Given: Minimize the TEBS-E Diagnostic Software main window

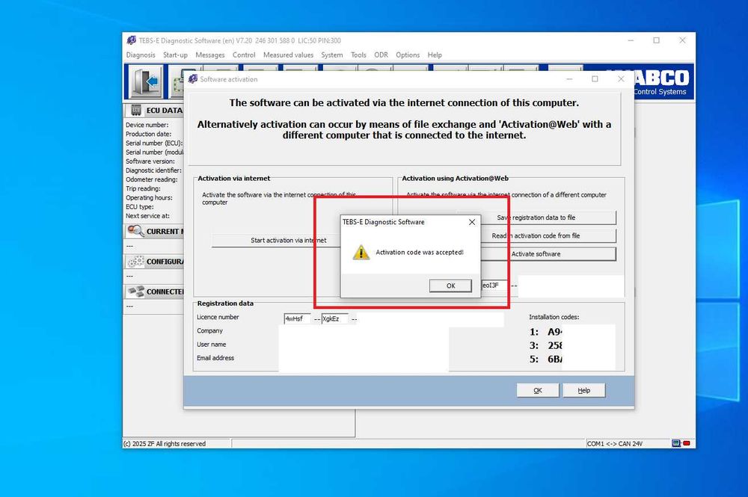Looking at the screenshot, I should pyautogui.click(x=631, y=40).
